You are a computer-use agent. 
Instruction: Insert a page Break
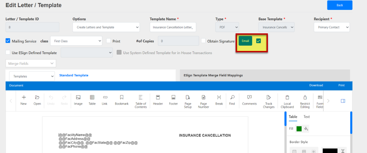219,100
